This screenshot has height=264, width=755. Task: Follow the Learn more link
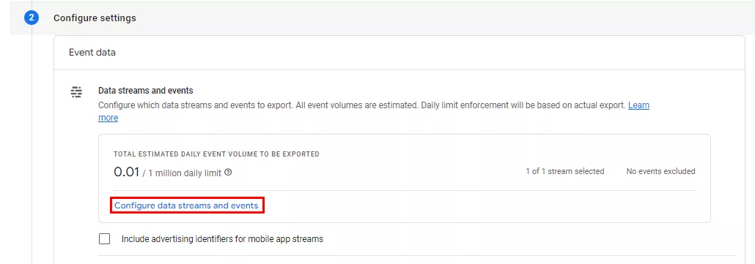(638, 105)
